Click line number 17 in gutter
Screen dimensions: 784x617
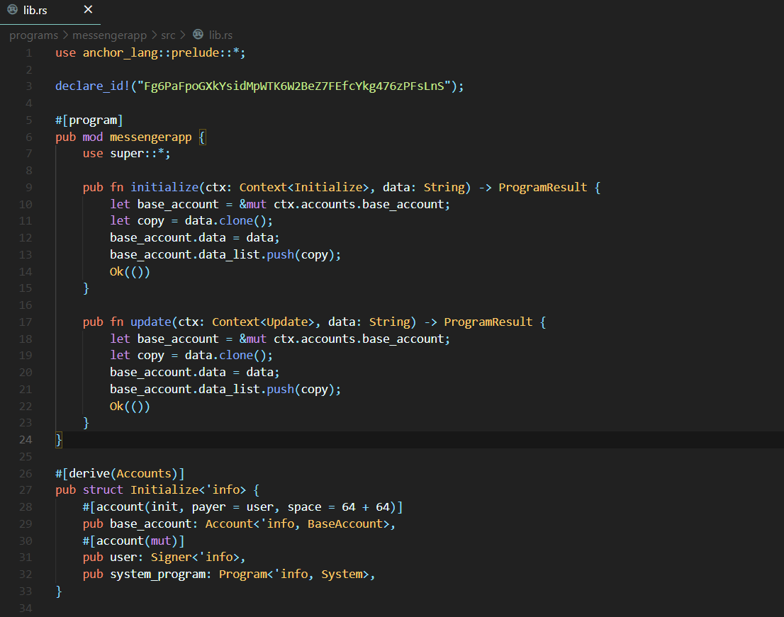tap(26, 322)
